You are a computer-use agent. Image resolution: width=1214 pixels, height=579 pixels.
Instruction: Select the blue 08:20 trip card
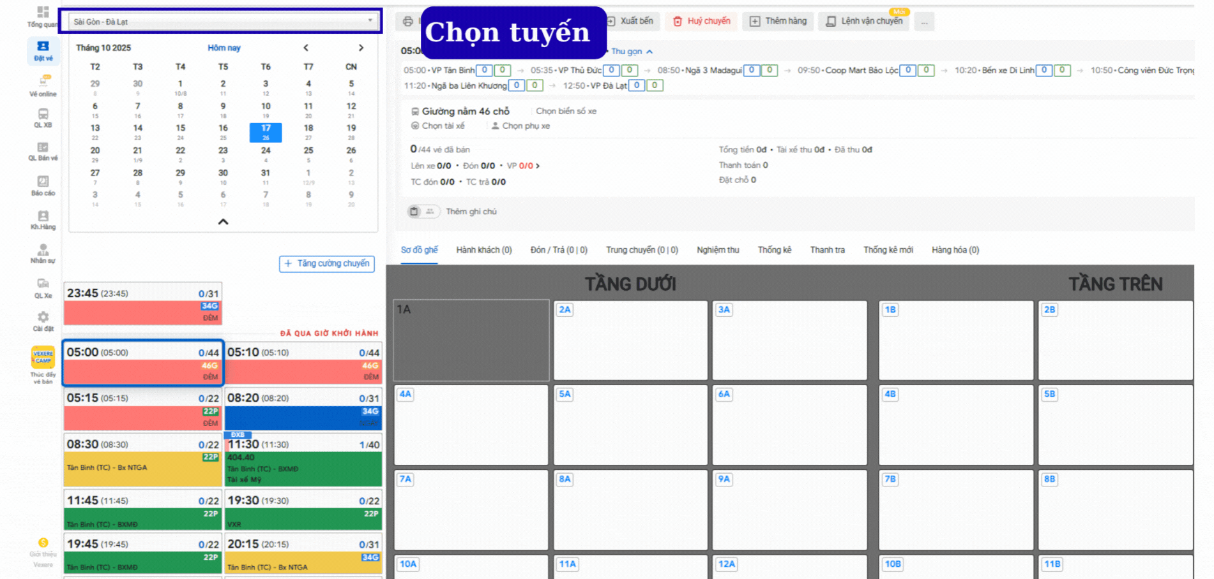pos(303,409)
